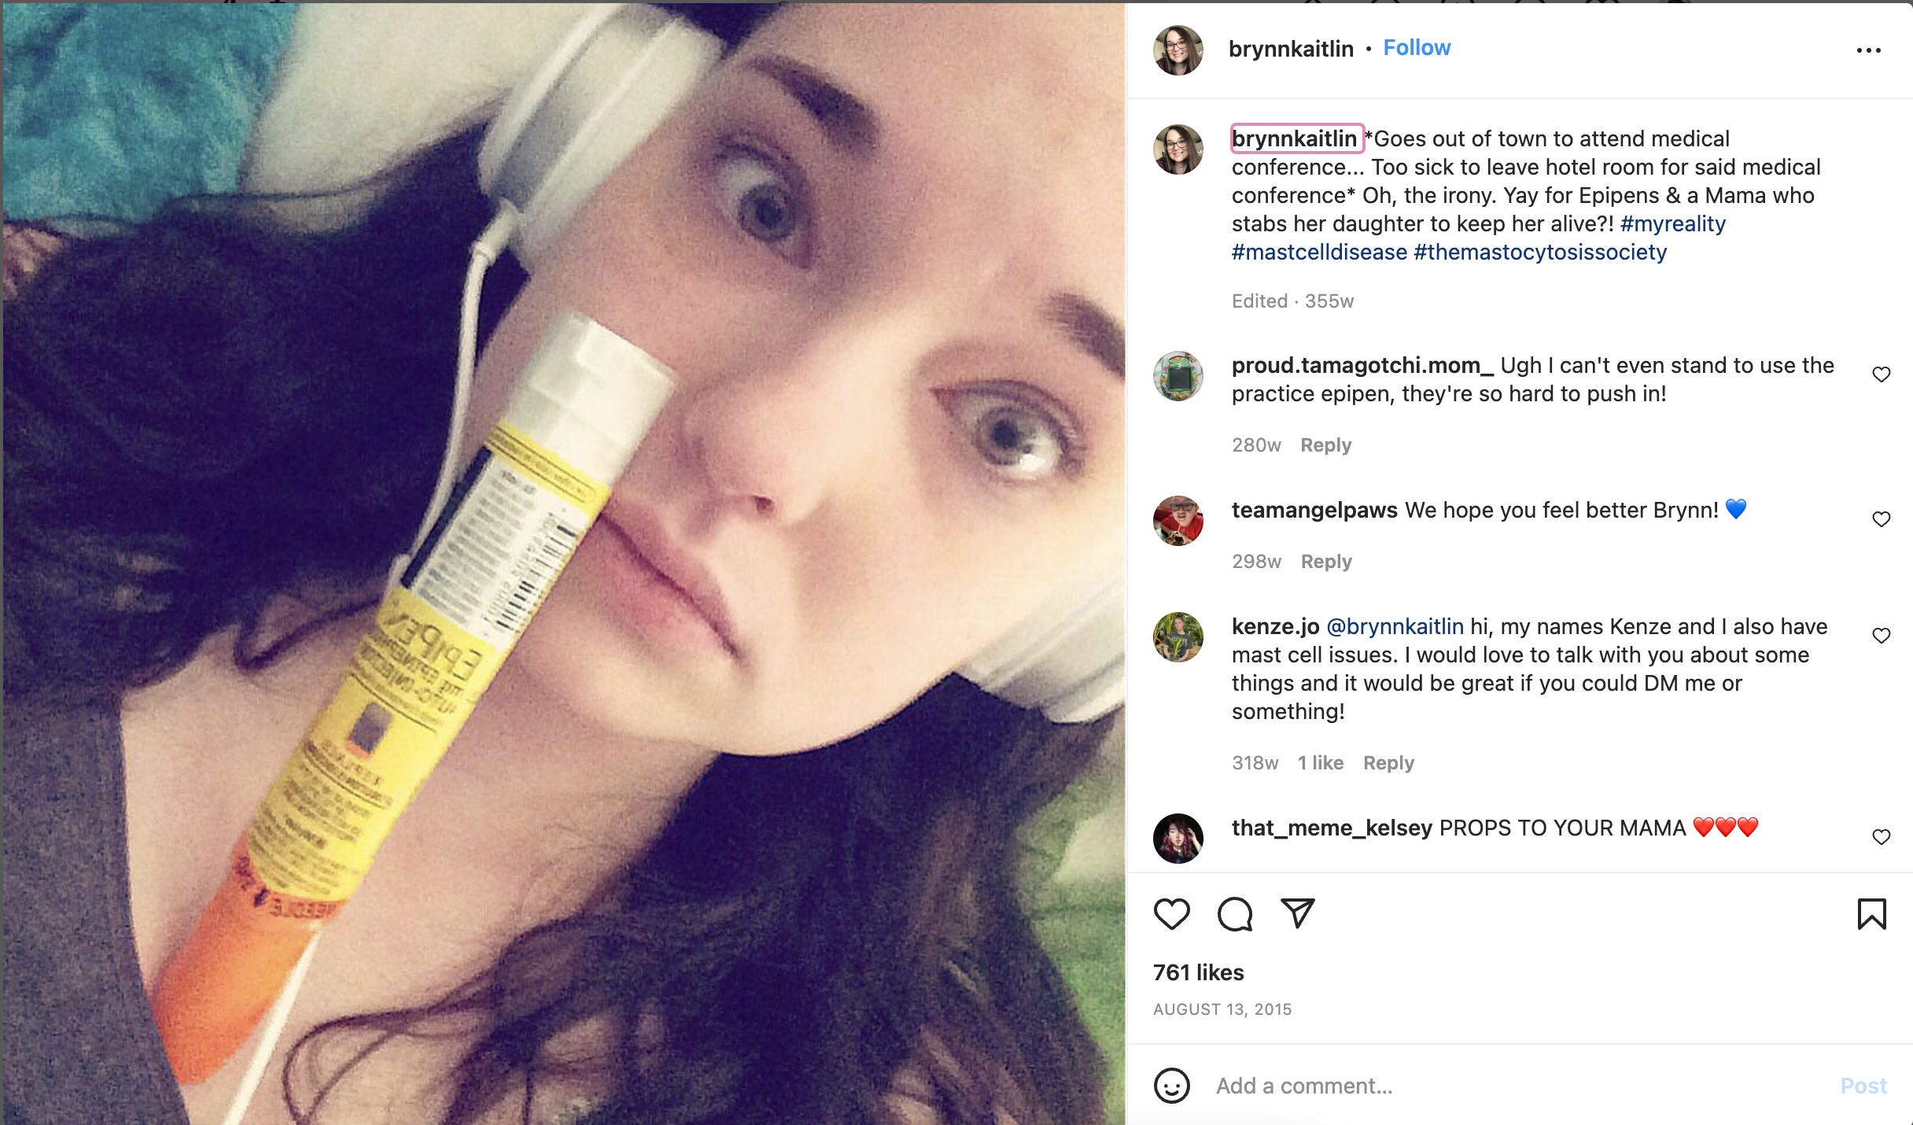Like proud.tamagotchi.mom_'s comment
1913x1125 pixels.
pyautogui.click(x=1881, y=374)
